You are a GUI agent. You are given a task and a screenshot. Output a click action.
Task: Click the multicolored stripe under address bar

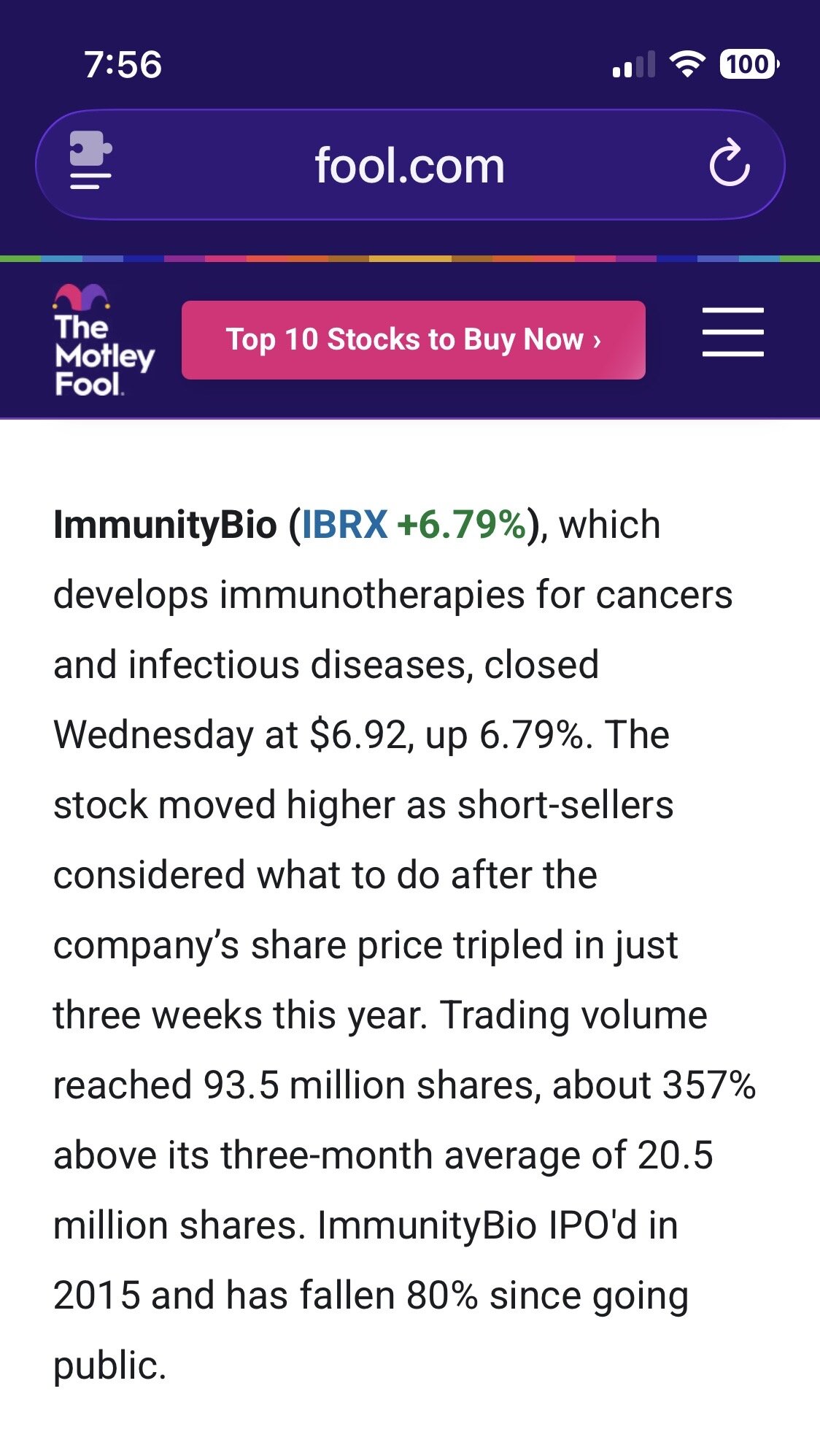410,258
